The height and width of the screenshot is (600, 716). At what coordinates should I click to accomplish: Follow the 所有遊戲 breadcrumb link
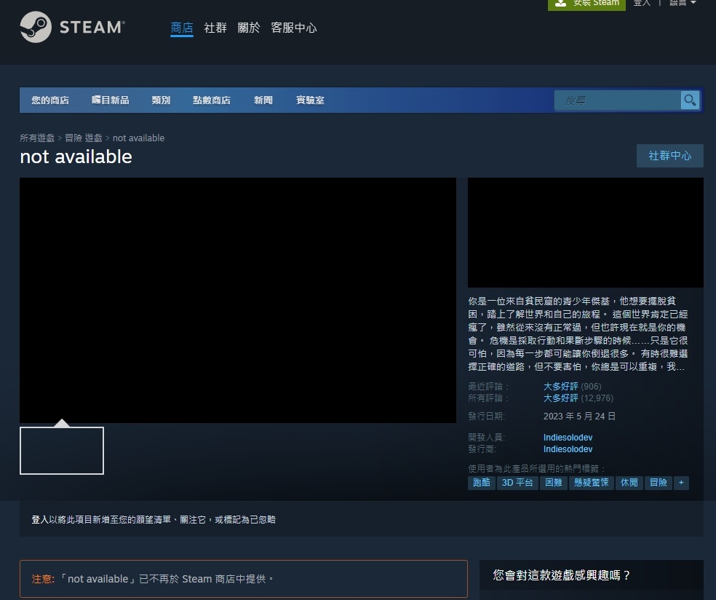coord(37,138)
